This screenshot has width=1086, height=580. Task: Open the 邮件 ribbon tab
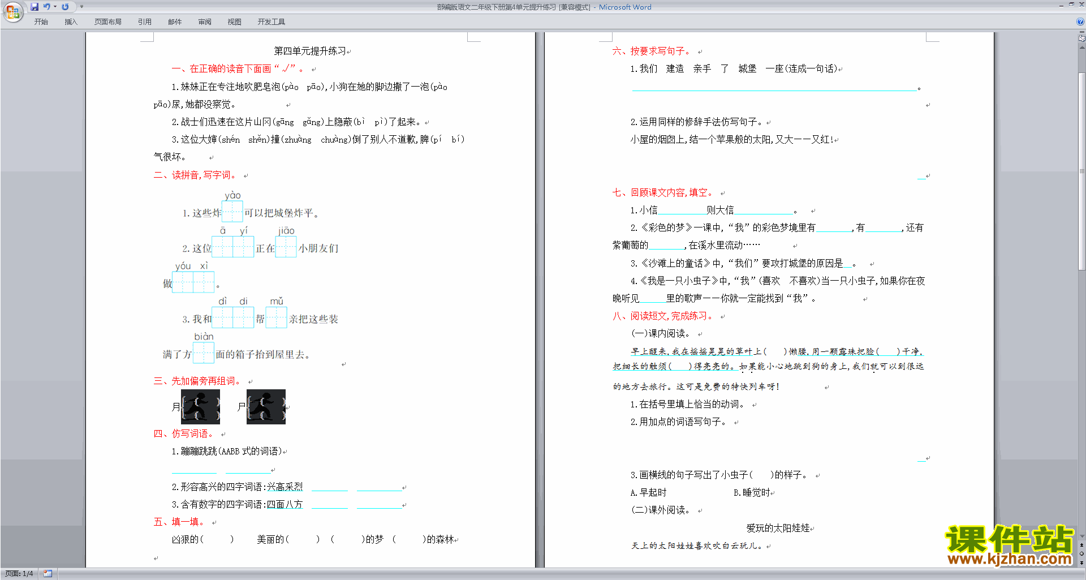175,22
